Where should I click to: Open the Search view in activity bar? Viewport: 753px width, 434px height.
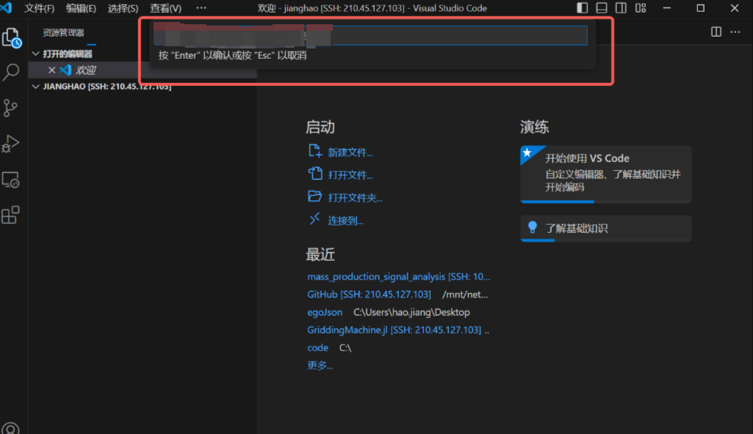pos(10,73)
